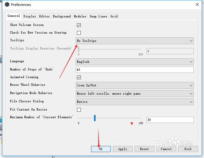Open File Chooser Dialog dropdown
This screenshot has height=158, width=204.
(135, 102)
